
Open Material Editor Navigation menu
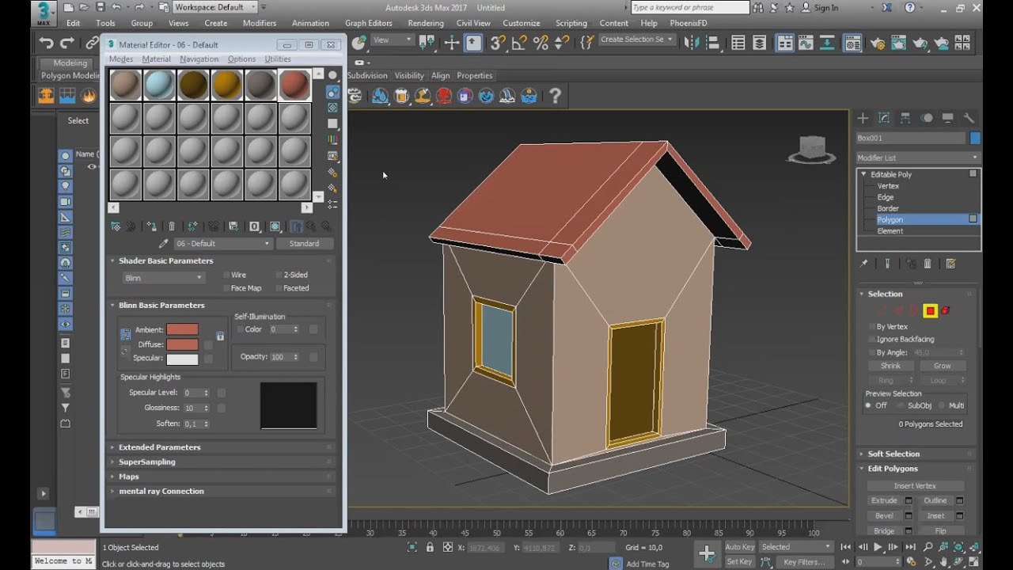(x=199, y=59)
